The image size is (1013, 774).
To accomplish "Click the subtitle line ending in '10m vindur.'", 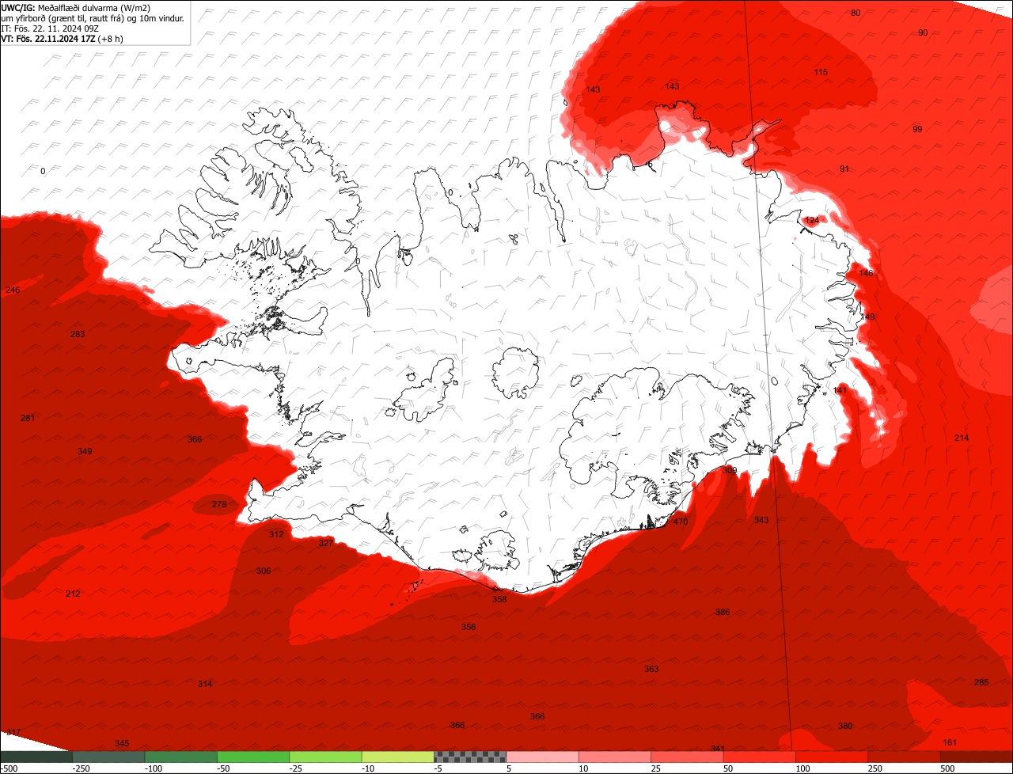I will pyautogui.click(x=93, y=17).
